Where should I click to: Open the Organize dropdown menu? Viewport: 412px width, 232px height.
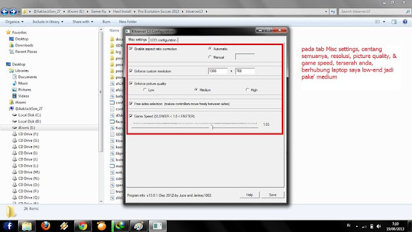pos(14,21)
